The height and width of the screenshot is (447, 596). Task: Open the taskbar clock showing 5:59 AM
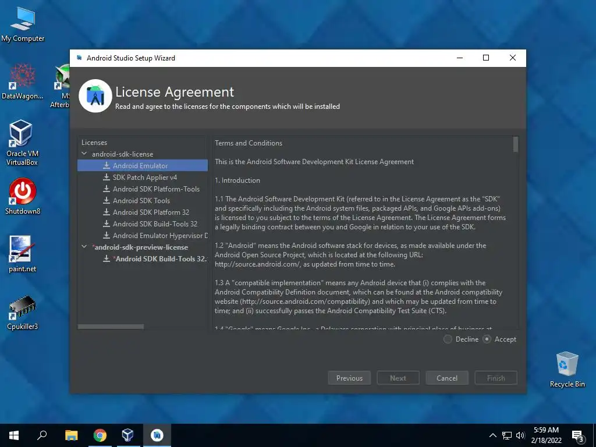546,435
